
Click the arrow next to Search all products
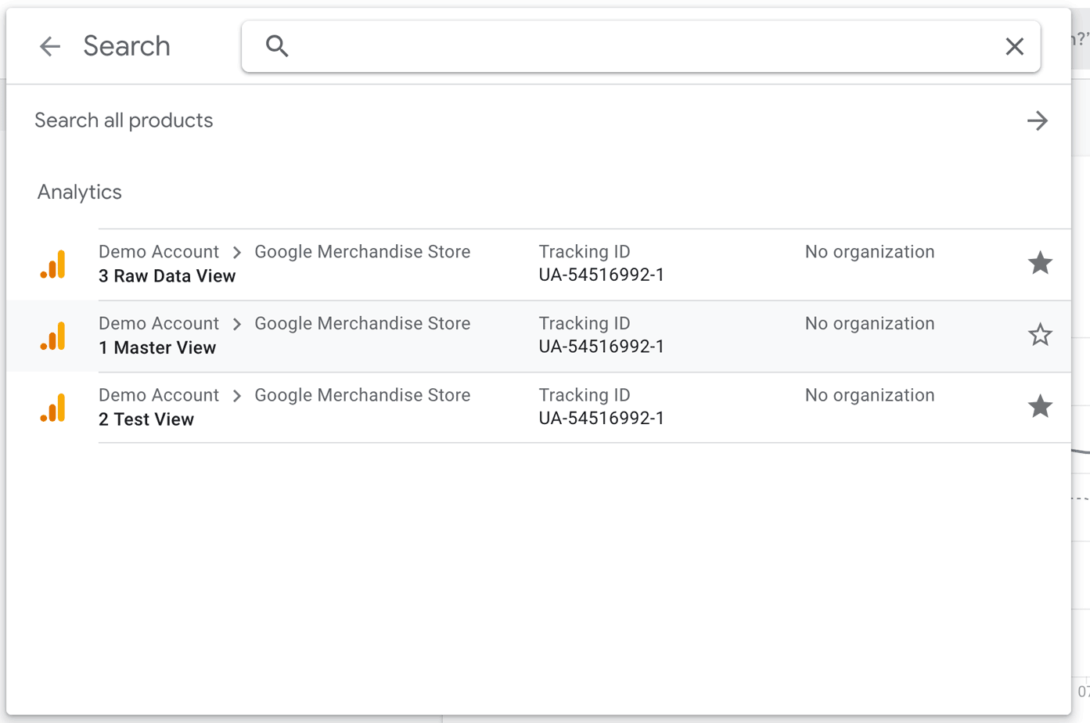[1038, 120]
